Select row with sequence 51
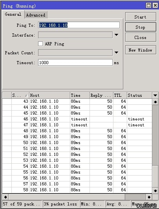This screenshot has height=209, width=159. coord(77,148)
